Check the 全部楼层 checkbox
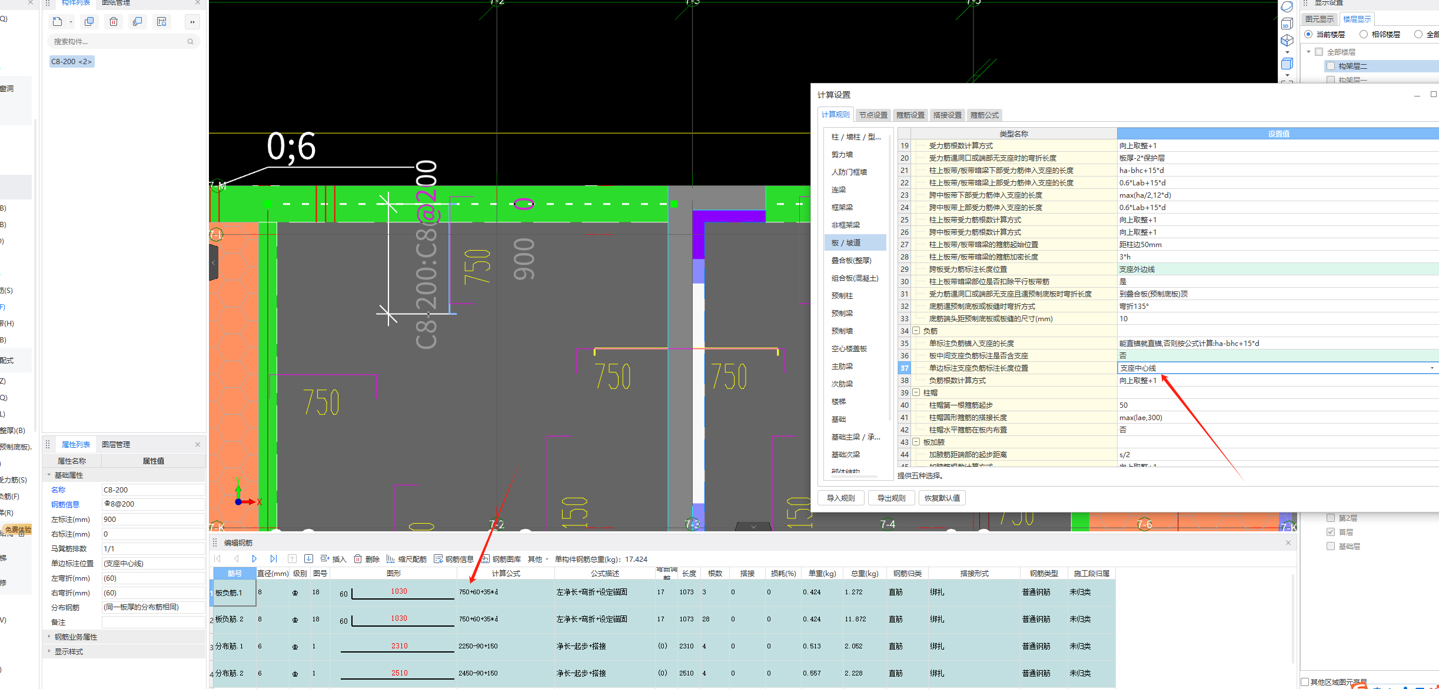This screenshot has width=1439, height=689. coord(1319,52)
